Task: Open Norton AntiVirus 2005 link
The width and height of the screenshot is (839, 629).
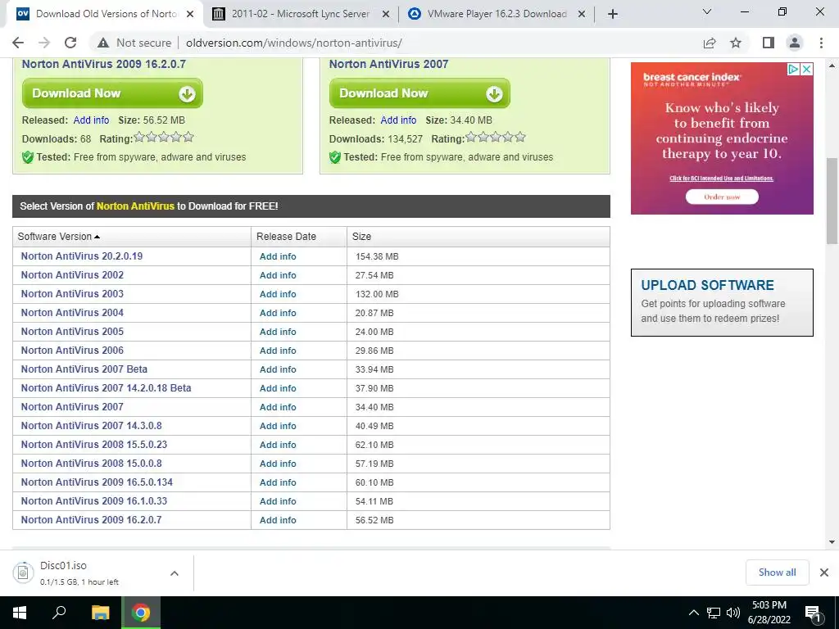Action: [x=72, y=332]
